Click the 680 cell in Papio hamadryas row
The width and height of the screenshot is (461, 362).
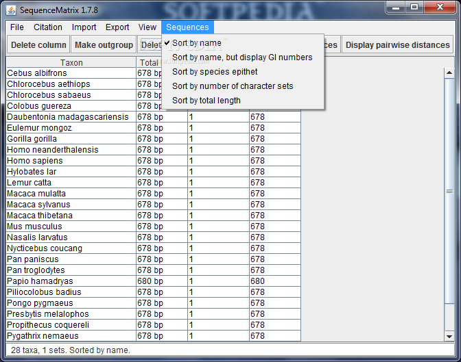(275, 281)
